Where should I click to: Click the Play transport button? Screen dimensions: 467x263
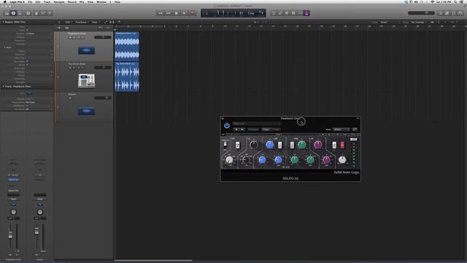185,13
